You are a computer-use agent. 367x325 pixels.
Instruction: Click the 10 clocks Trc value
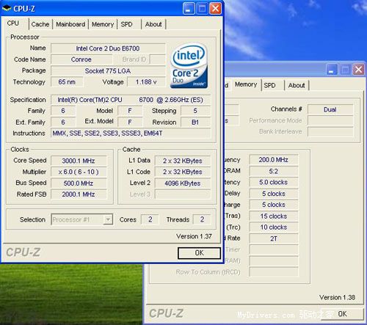coord(274,227)
